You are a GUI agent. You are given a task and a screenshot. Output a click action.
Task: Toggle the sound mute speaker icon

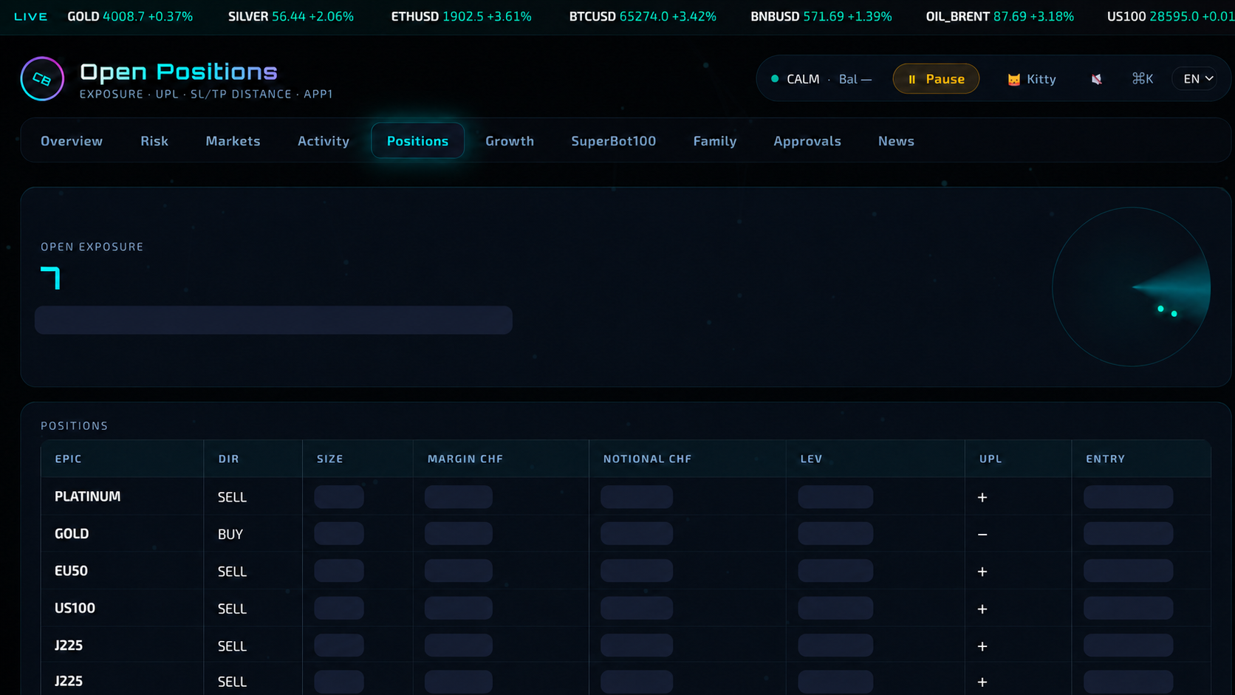(x=1097, y=79)
